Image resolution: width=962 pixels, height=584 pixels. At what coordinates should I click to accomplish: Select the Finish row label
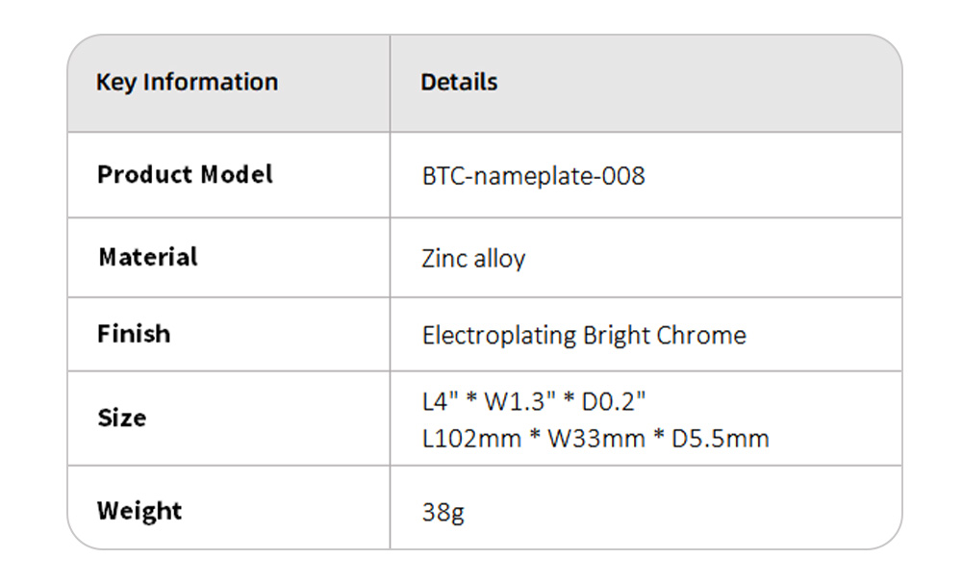[x=134, y=335]
